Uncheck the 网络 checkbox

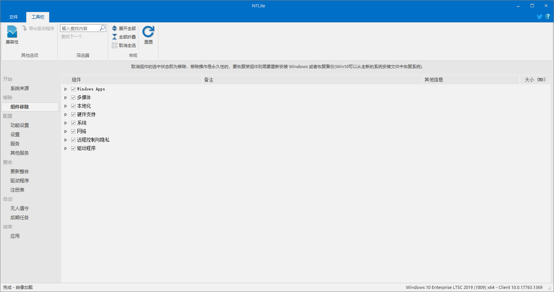[x=73, y=132]
